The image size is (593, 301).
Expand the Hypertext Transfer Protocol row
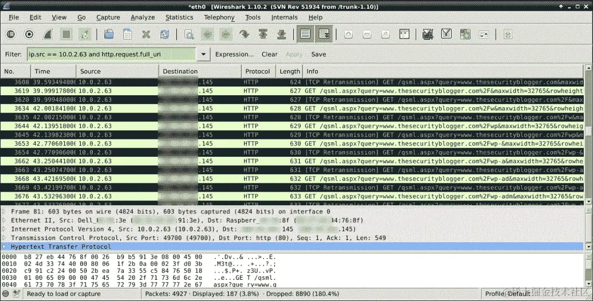4,247
